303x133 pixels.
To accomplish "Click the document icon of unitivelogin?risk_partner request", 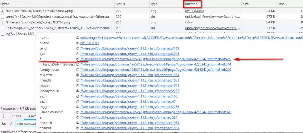I will tap(2, 28).
